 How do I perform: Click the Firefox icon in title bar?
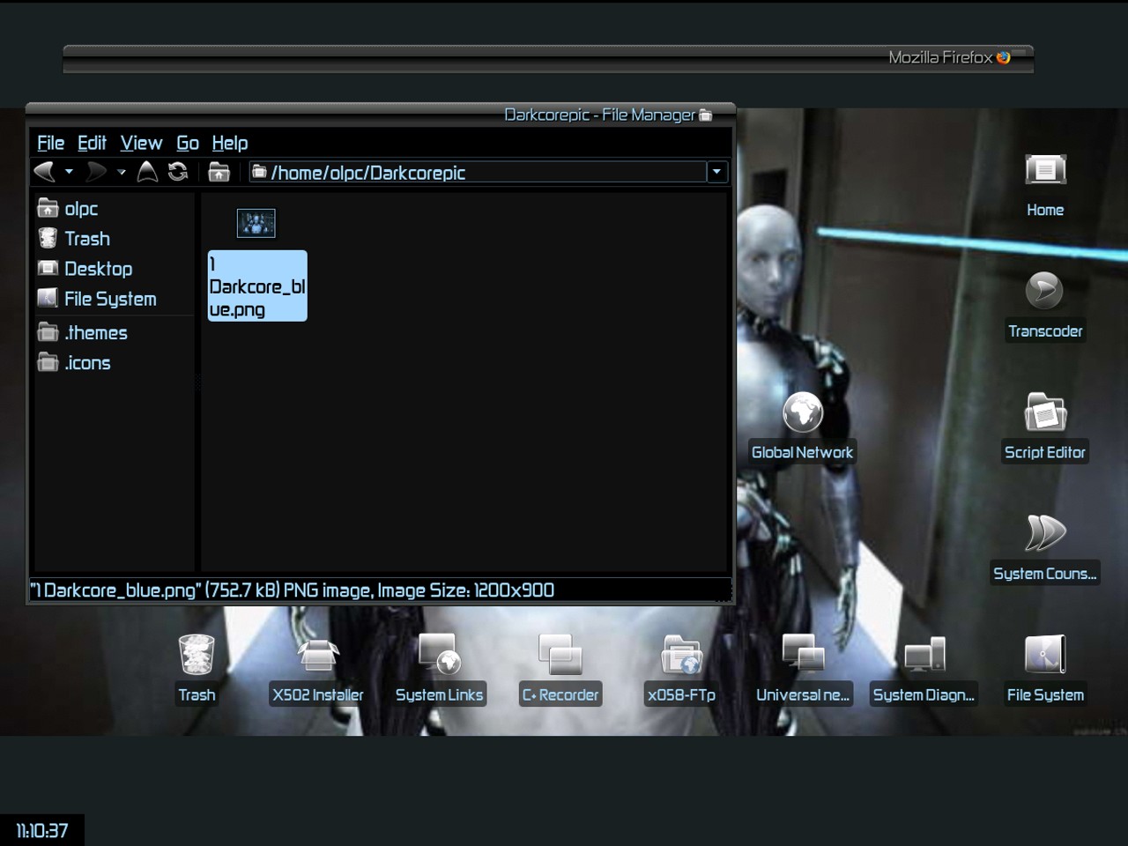(x=1003, y=57)
